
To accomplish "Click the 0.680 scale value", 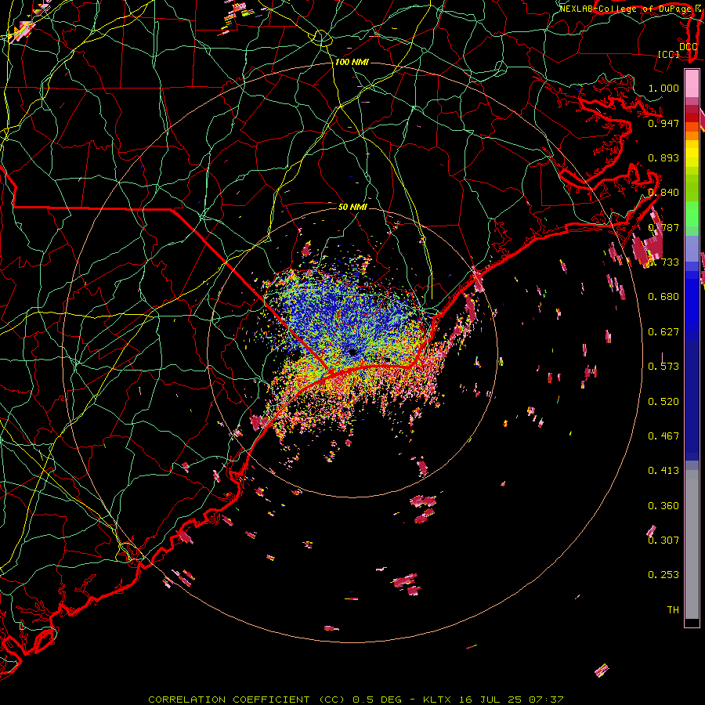I will (x=663, y=297).
